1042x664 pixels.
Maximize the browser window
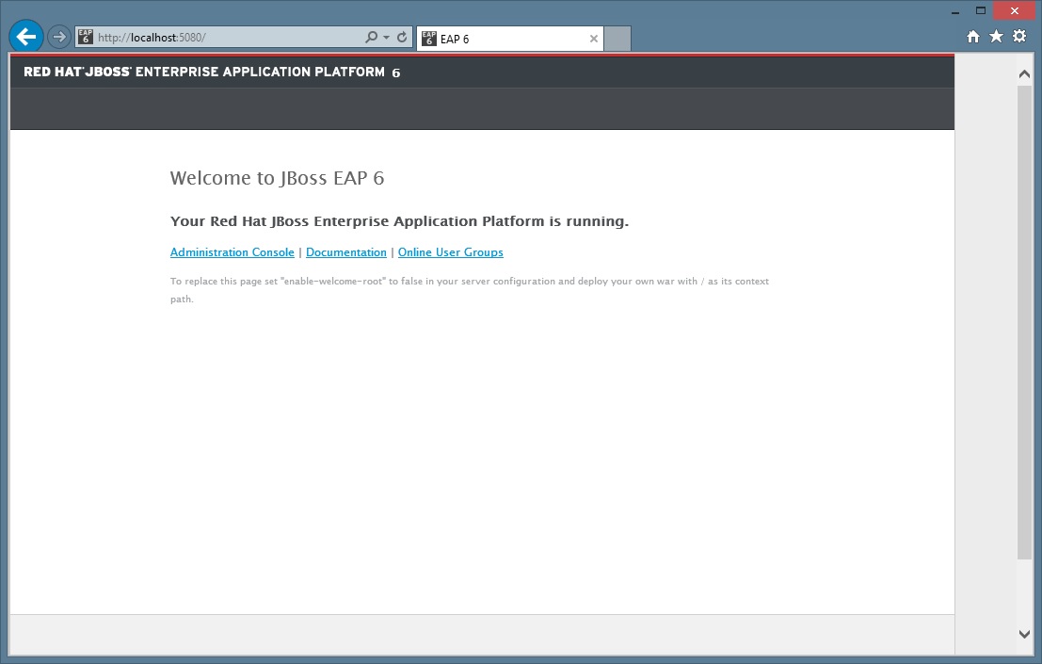981,10
